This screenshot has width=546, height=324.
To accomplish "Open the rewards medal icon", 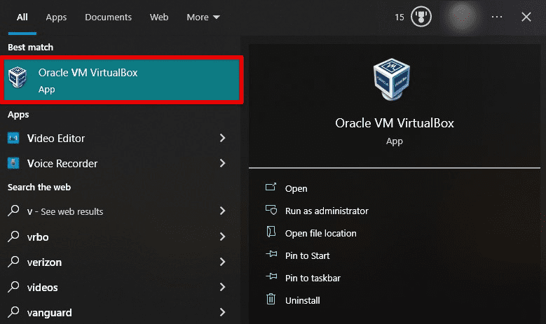I will (421, 17).
